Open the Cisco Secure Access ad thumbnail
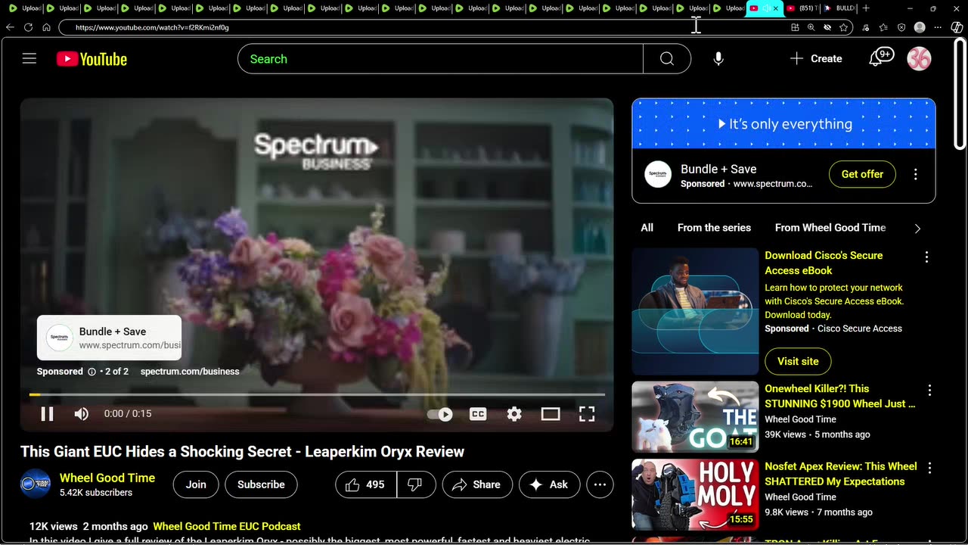The image size is (968, 545). click(x=695, y=311)
